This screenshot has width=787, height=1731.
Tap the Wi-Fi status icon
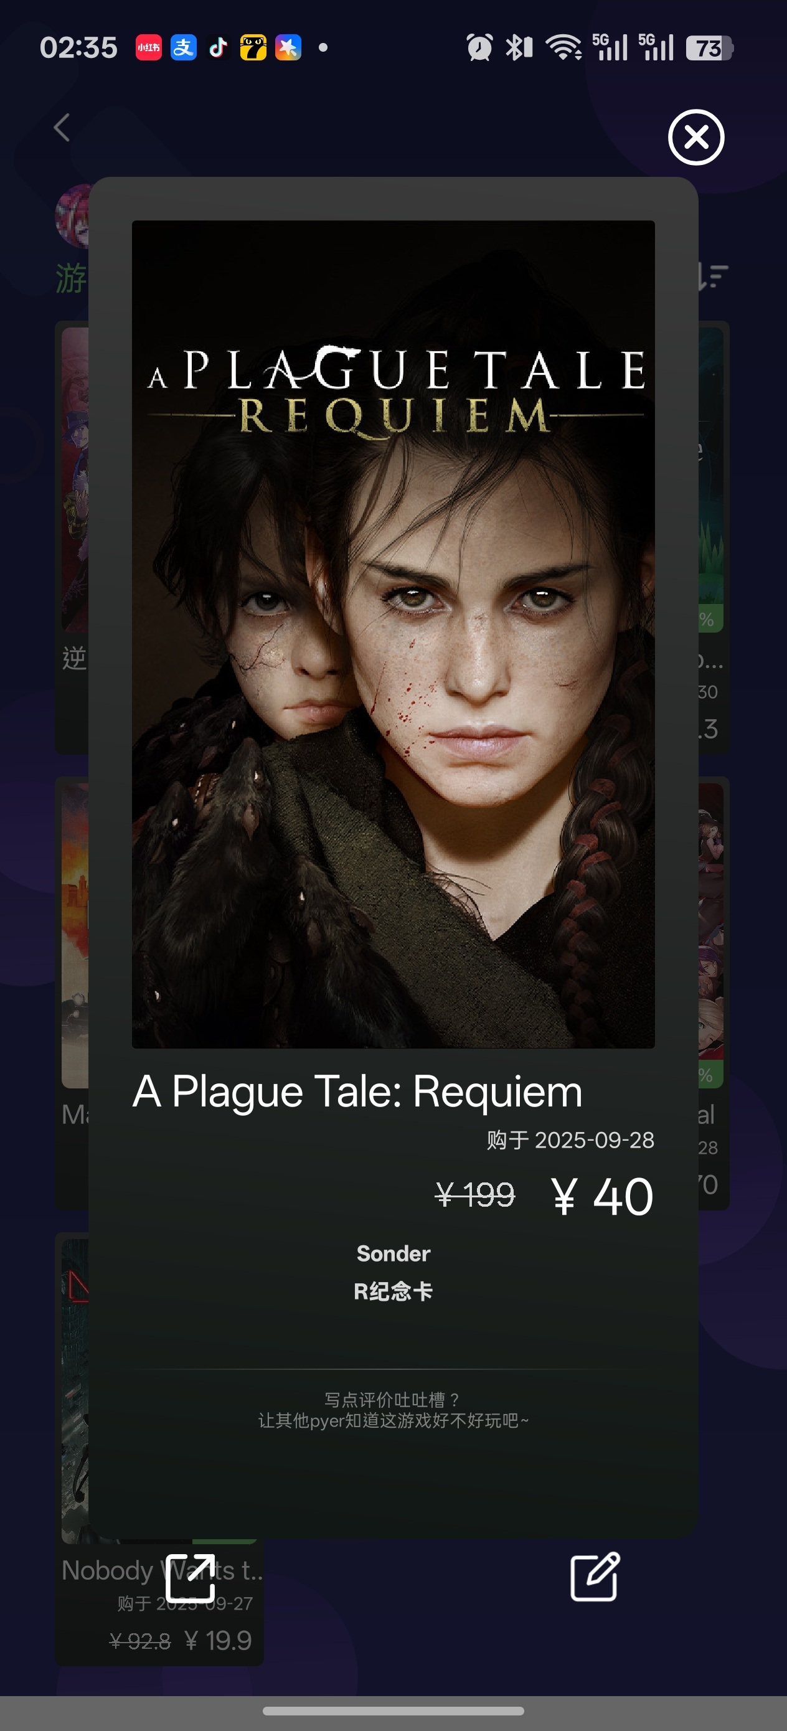tap(563, 48)
